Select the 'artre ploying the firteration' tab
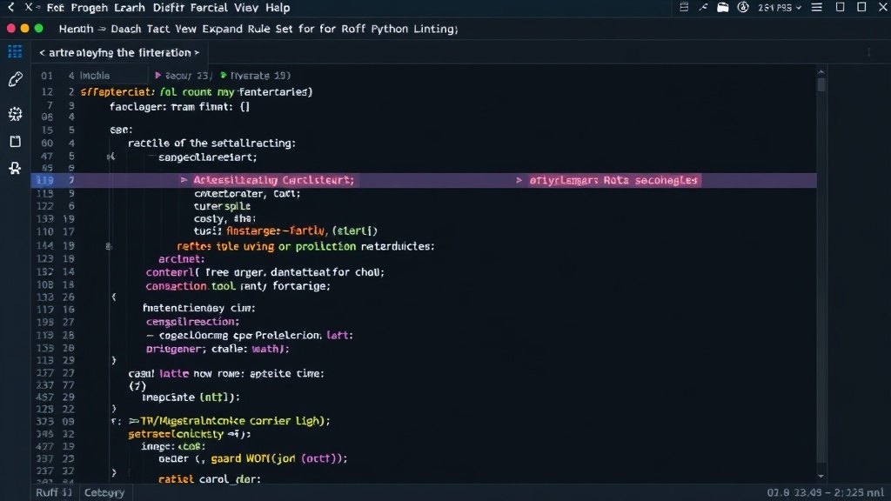The height and width of the screenshot is (501, 891). click(119, 53)
